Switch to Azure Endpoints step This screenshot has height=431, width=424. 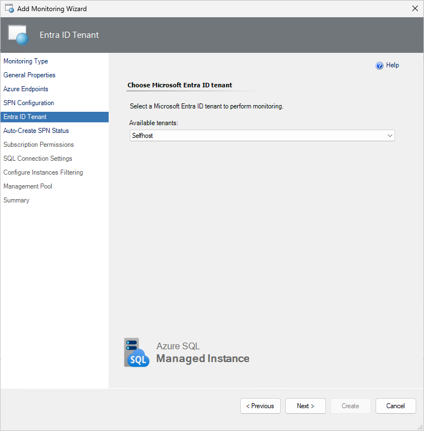pyautogui.click(x=26, y=89)
